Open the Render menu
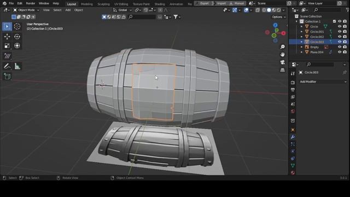Viewport: 350px width, 197px height. [x=31, y=3]
